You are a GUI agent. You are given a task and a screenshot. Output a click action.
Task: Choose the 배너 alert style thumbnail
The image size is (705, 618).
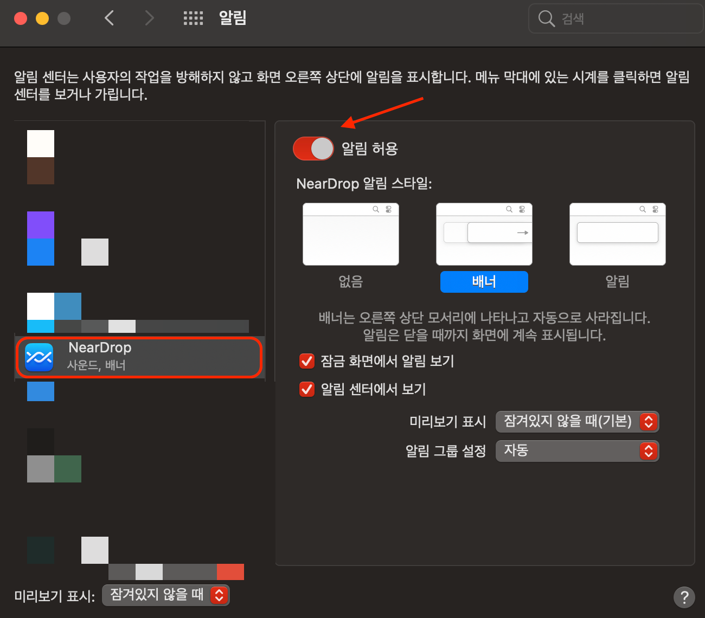coord(484,234)
